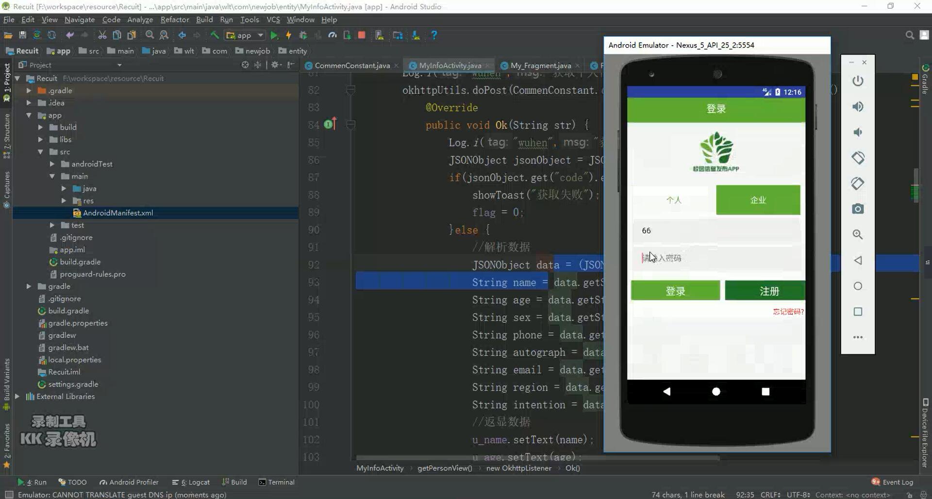Click the 忘记密码? link in emulator
This screenshot has width=932, height=499.
[788, 312]
